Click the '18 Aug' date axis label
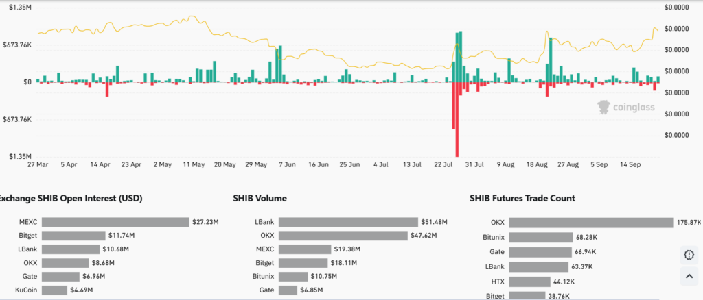Viewport: 703px width, 300px height. pos(537,164)
